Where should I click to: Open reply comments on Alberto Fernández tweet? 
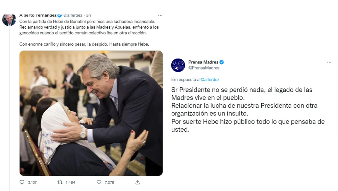22,182
